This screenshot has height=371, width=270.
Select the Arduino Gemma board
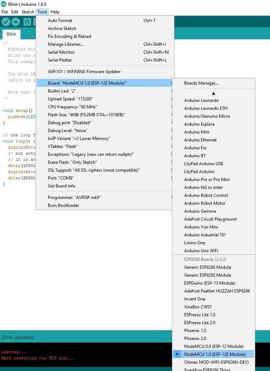pos(214,211)
